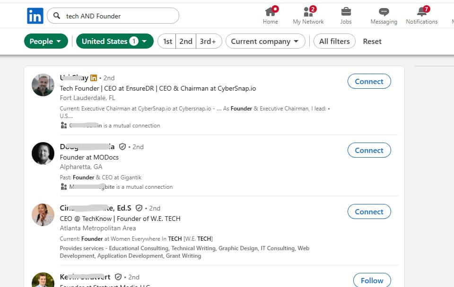Connect with the TechKnow CEO
The width and height of the screenshot is (454, 287).
coord(369,211)
